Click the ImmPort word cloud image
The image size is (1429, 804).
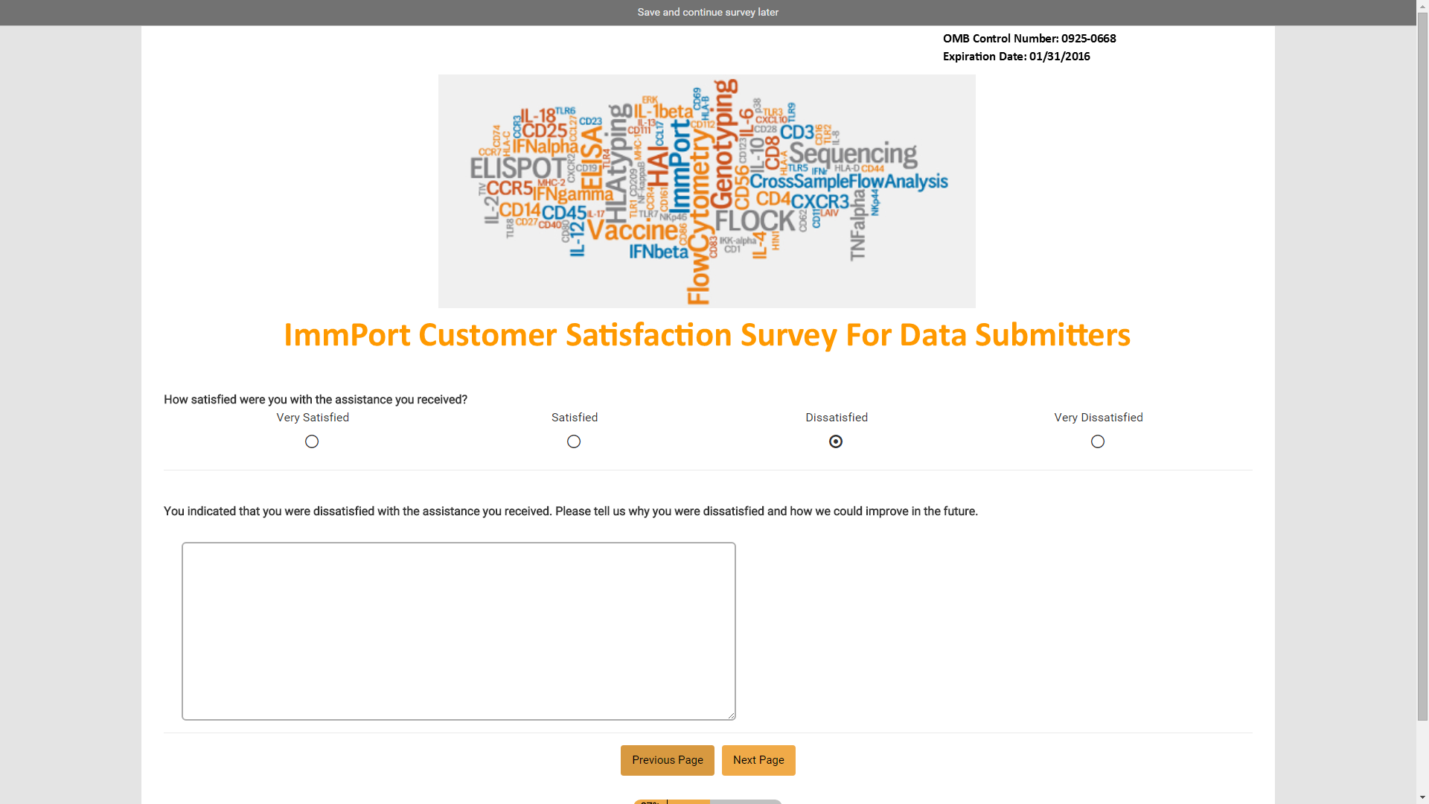[706, 191]
